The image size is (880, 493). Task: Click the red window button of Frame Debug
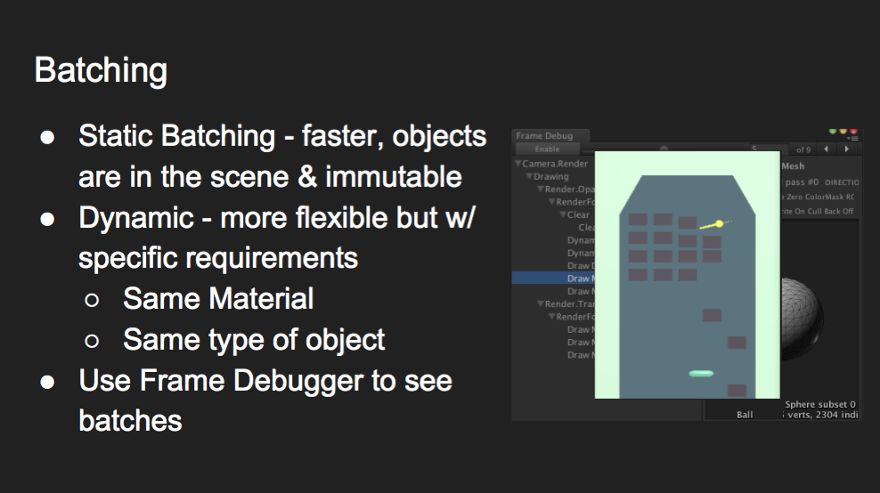pos(853,132)
